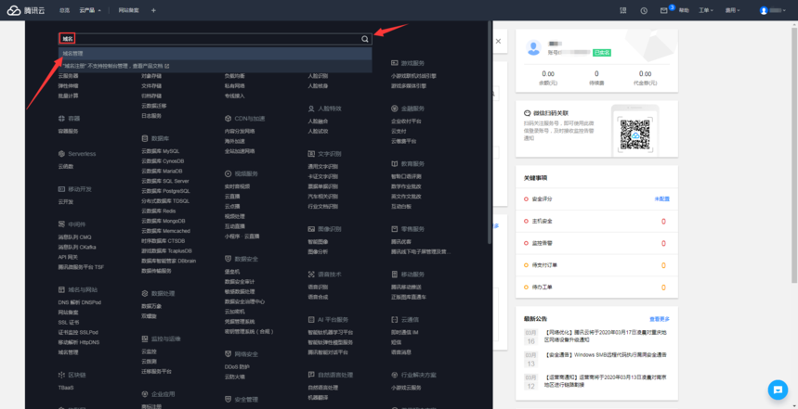
Task: Close the panel with X icon
Action: tap(498, 42)
